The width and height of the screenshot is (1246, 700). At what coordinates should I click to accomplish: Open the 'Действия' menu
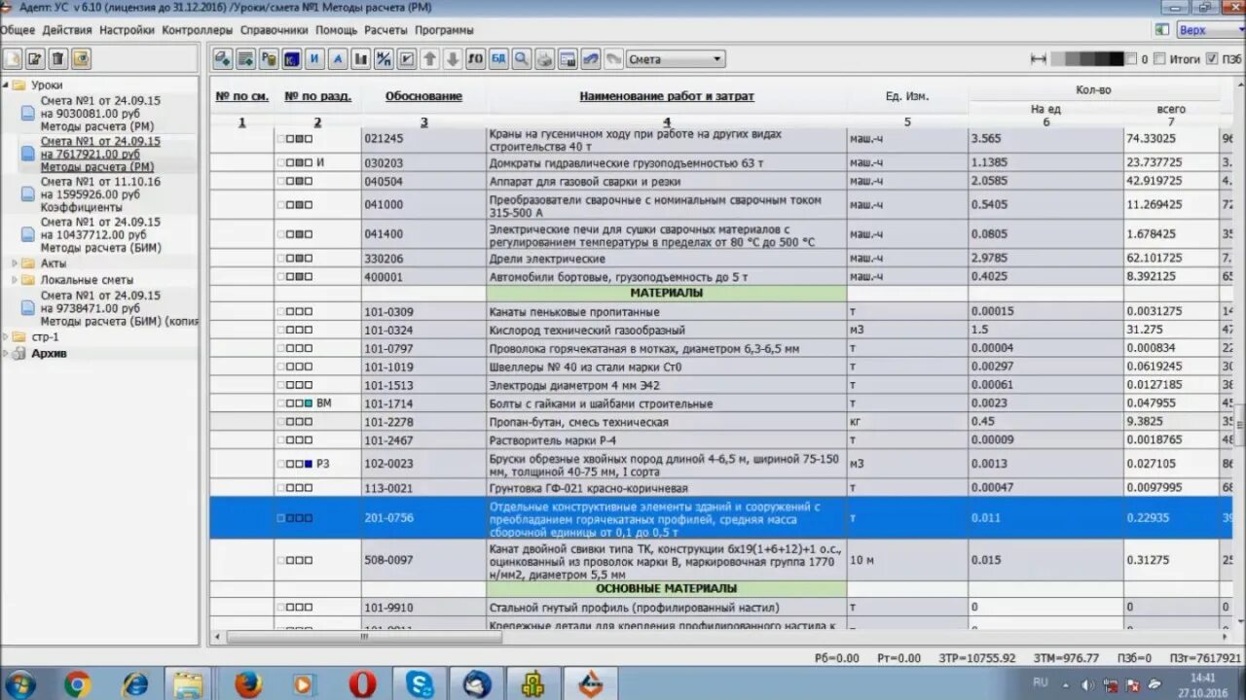click(67, 30)
